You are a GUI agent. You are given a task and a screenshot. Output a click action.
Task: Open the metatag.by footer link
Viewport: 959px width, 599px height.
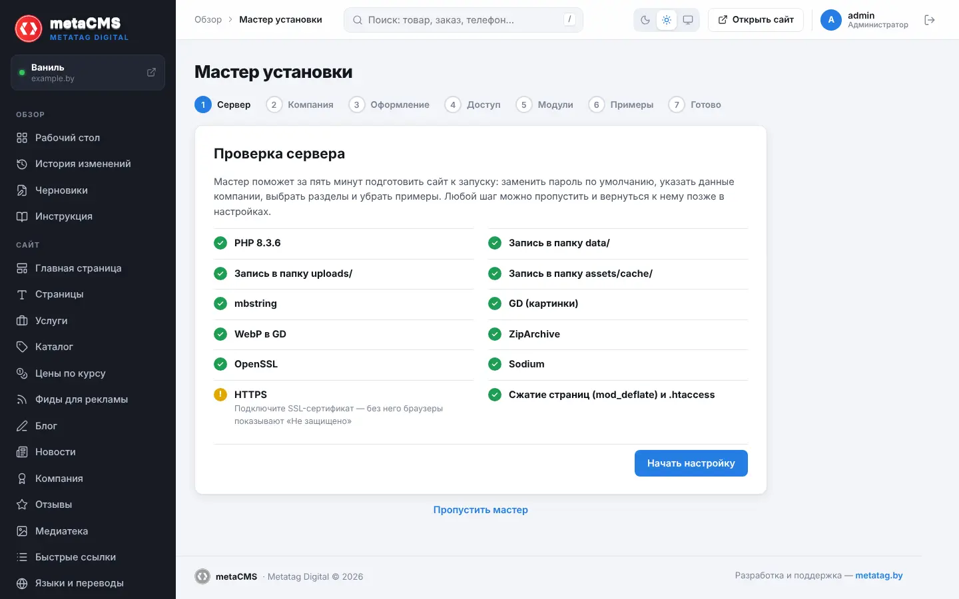pyautogui.click(x=879, y=576)
